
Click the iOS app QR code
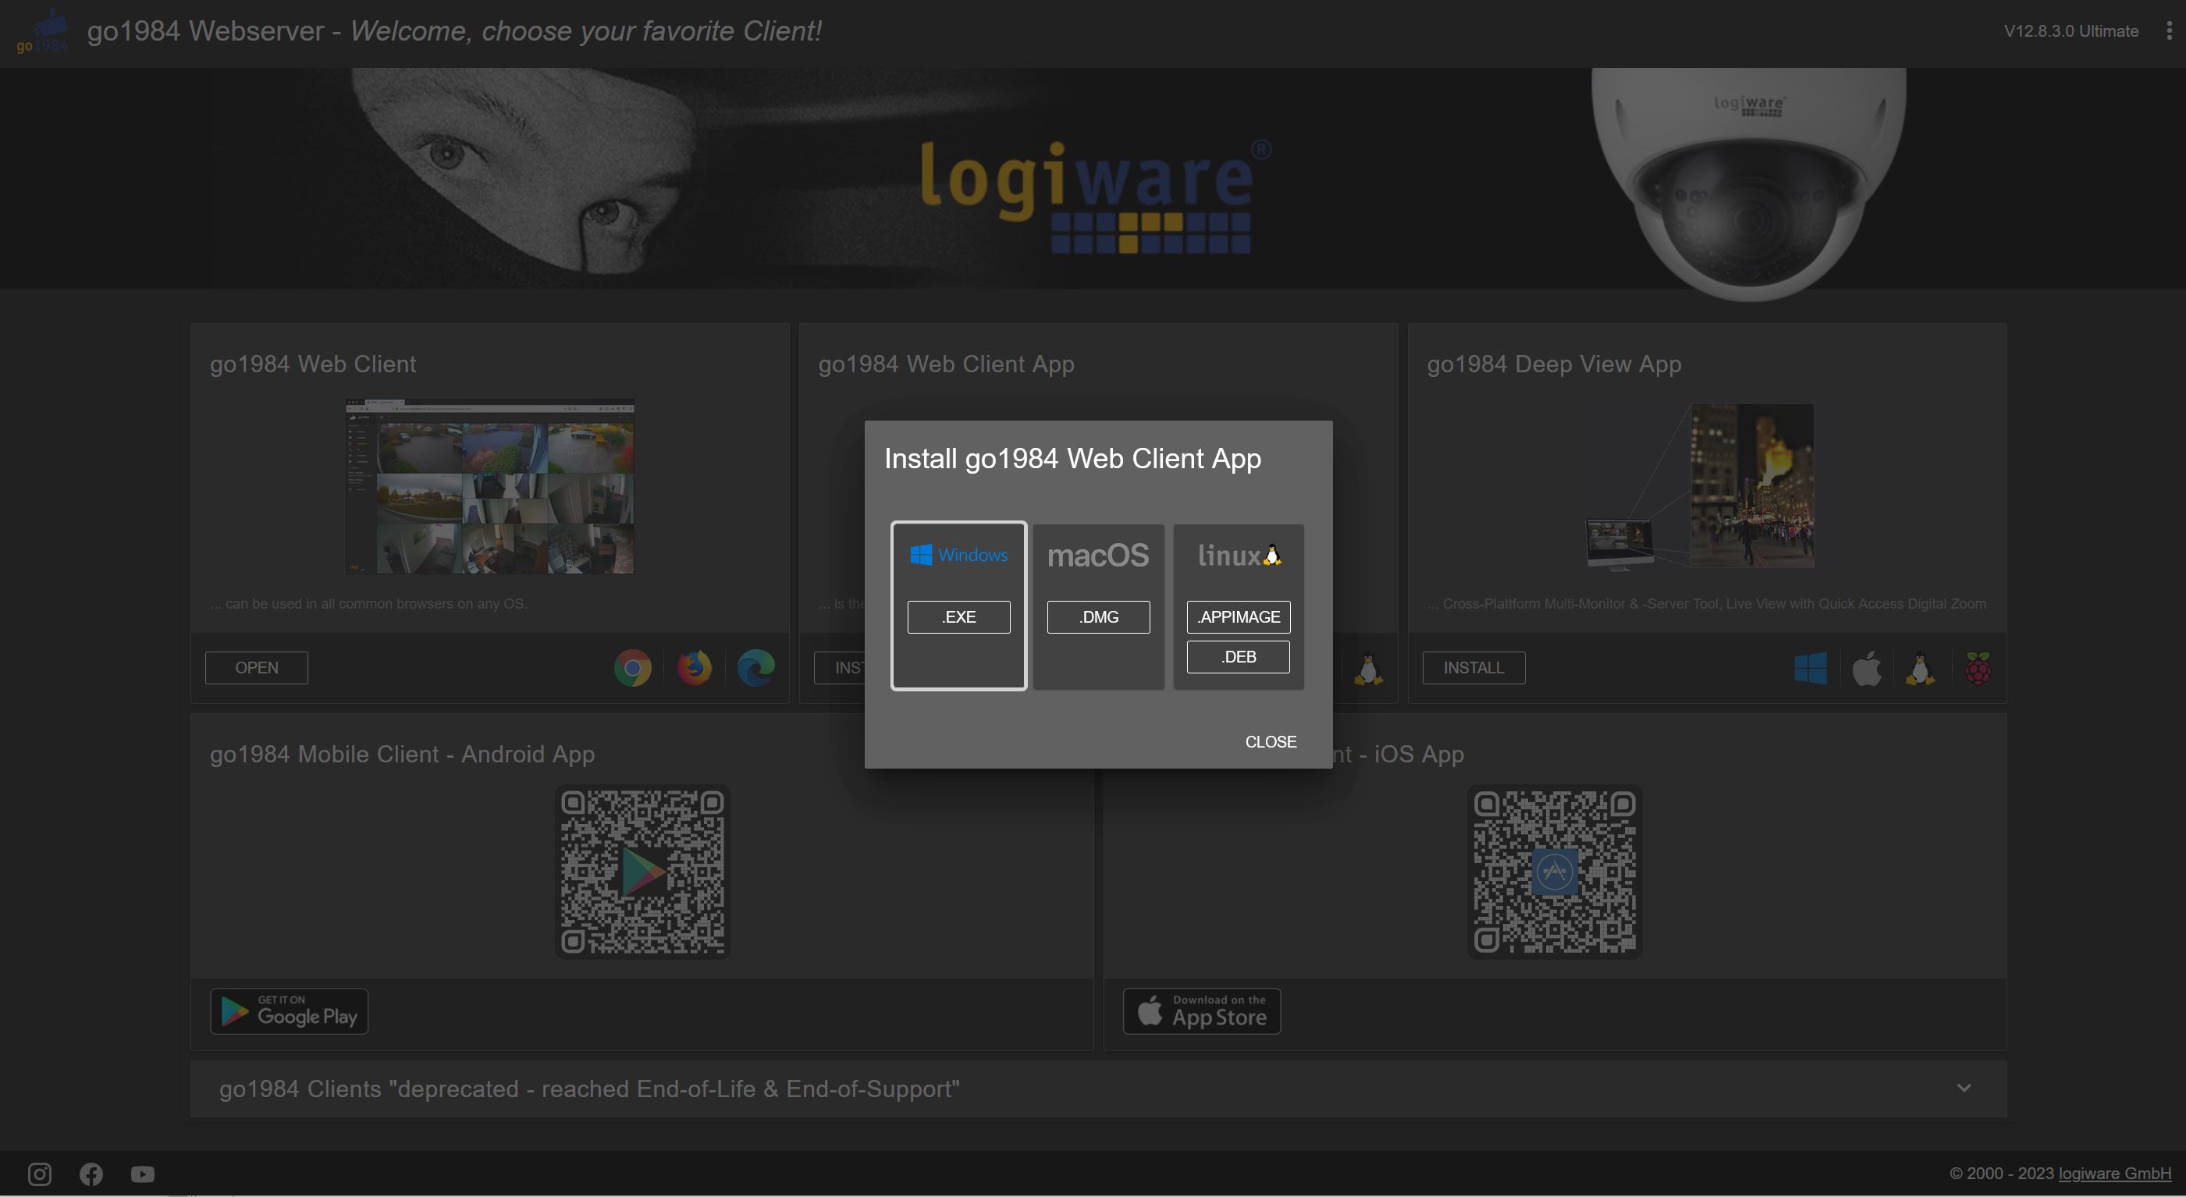coord(1555,872)
